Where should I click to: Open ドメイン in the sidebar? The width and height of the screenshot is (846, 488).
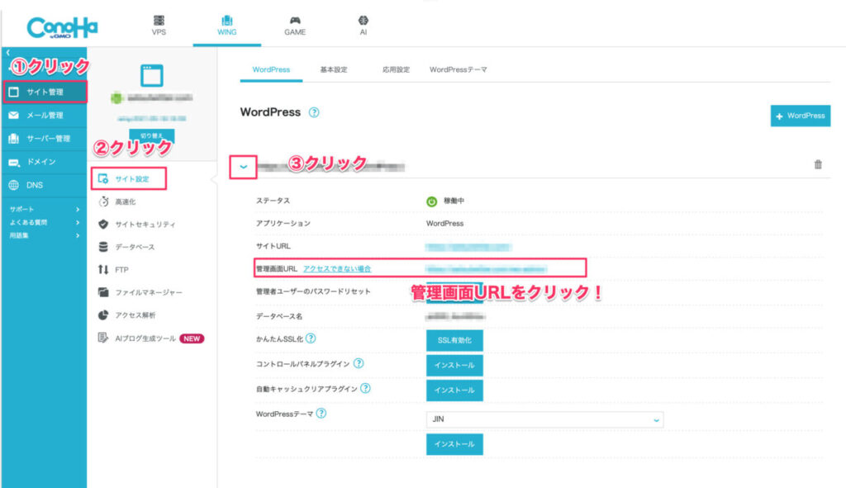45,162
